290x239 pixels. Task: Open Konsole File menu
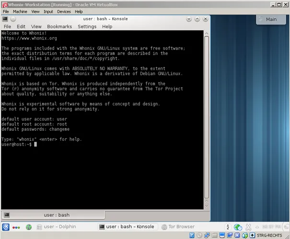point(7,26)
